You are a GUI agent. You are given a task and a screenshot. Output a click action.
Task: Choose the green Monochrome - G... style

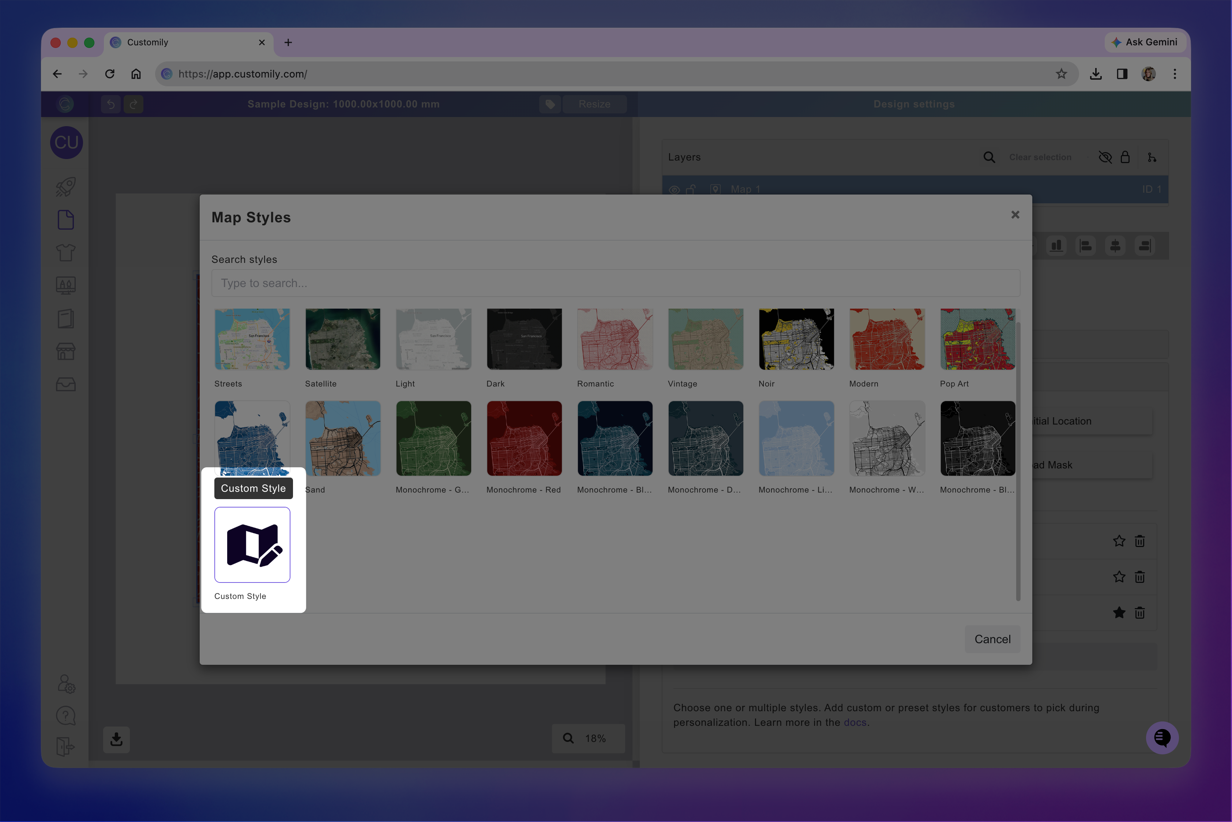coord(434,438)
